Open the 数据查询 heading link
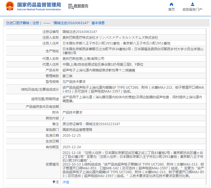211x188 pixels. click(x=81, y=6)
